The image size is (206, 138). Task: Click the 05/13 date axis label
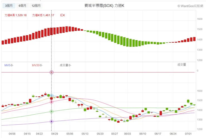(85, 134)
